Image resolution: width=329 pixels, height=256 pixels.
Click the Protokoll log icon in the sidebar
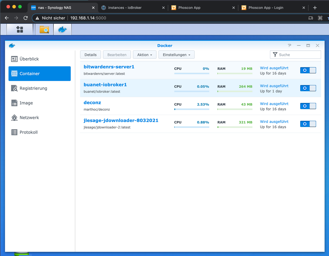coord(14,132)
